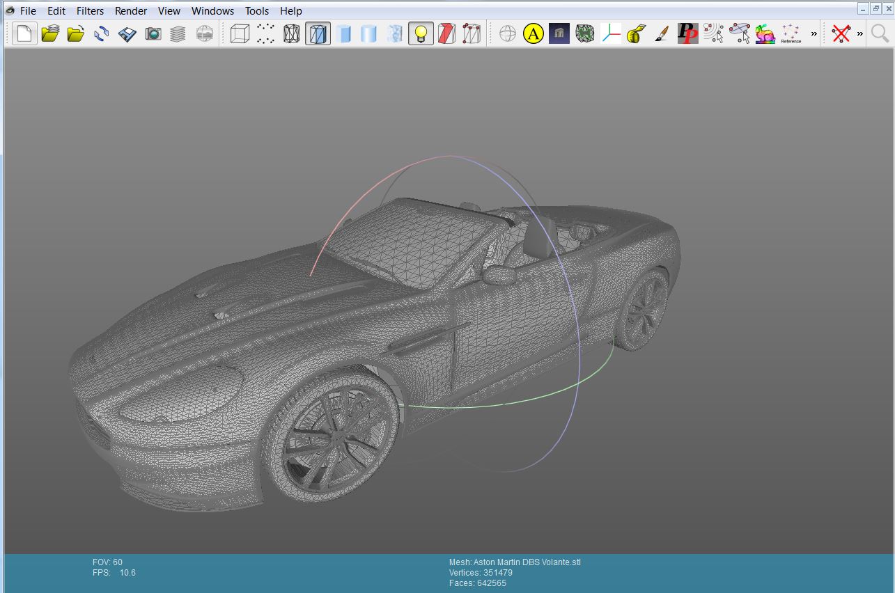Viewport: 895px width, 593px height.
Task: Click the rainbow bunny quality icon
Action: (765, 33)
